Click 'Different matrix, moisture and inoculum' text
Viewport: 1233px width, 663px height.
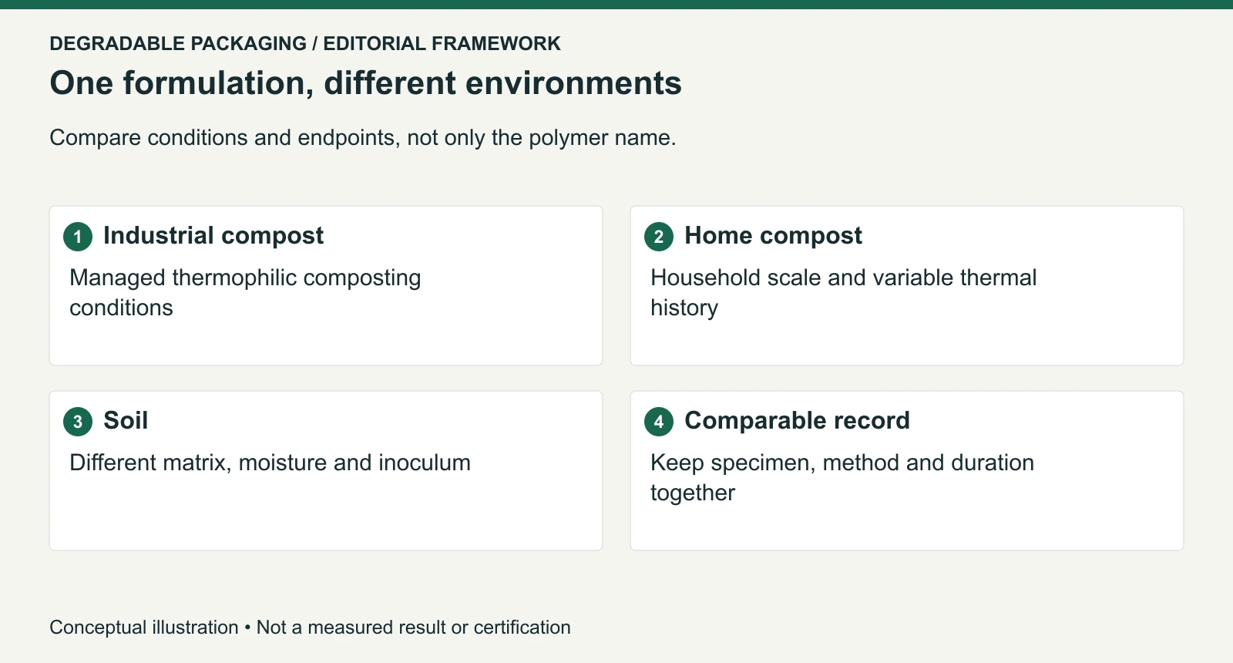coord(270,463)
